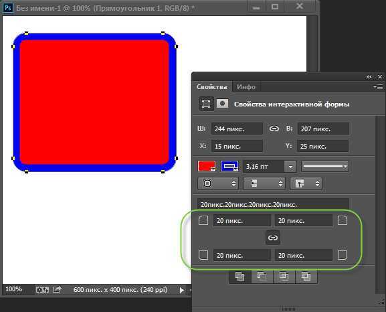This screenshot has height=312, width=386.
Task: Open the stroke line style dropdown
Action: (324, 166)
